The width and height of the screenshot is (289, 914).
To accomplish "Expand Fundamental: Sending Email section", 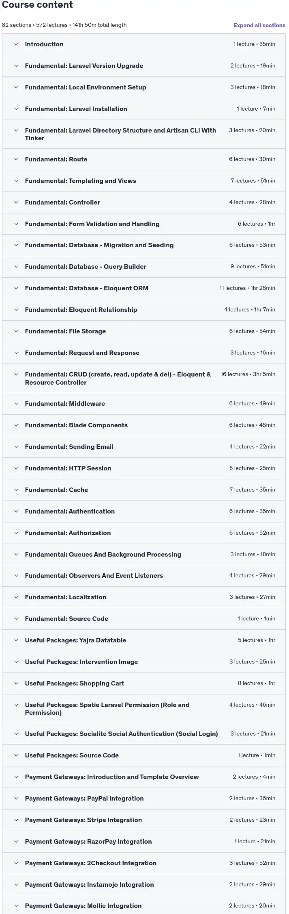I will tap(144, 447).
